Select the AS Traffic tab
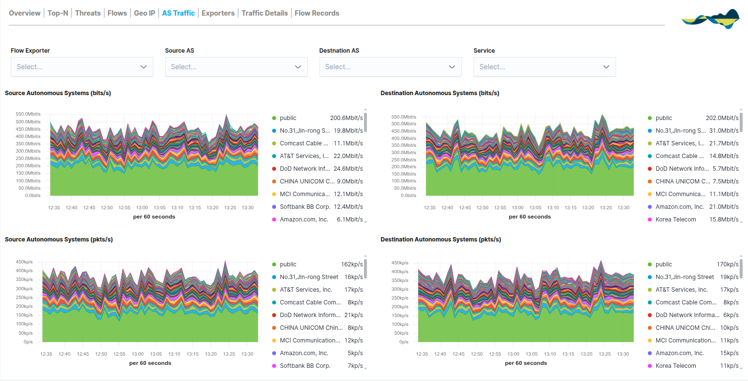 point(178,13)
